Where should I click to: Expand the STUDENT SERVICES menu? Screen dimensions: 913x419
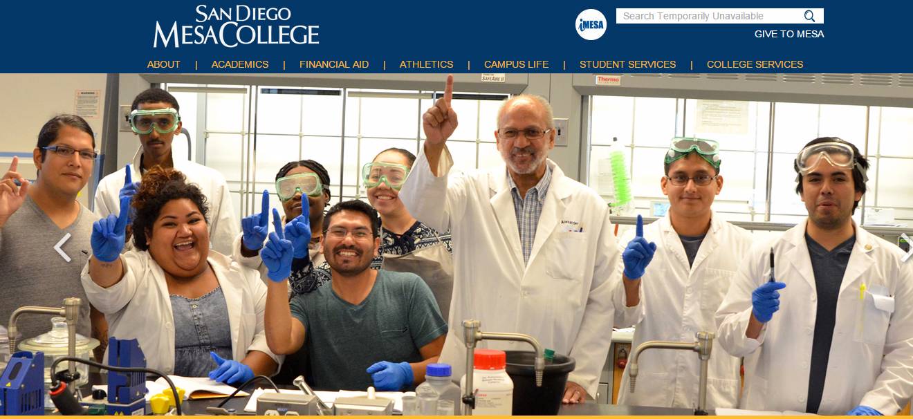click(627, 64)
